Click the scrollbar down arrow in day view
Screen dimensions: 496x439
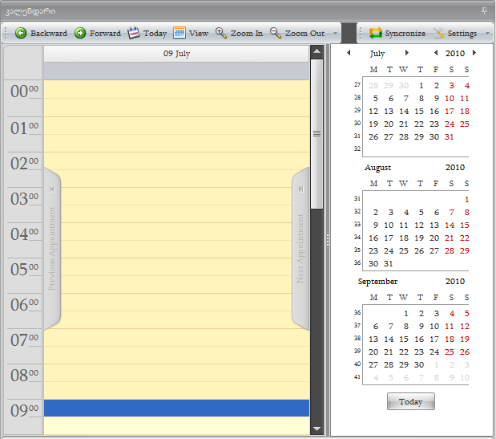click(x=317, y=429)
